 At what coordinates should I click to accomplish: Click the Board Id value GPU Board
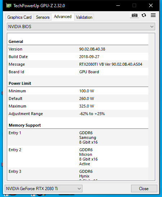pos(89,72)
